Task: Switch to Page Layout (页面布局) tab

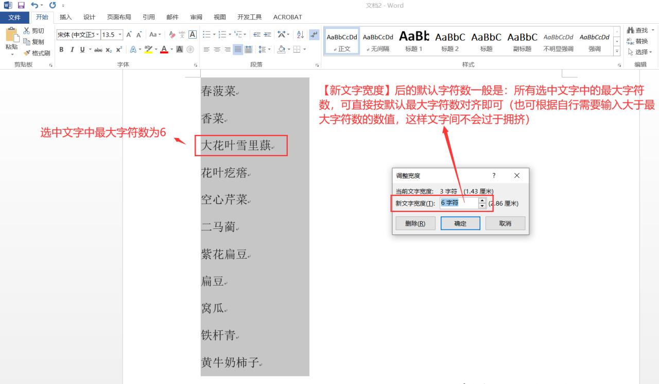Action: click(118, 17)
